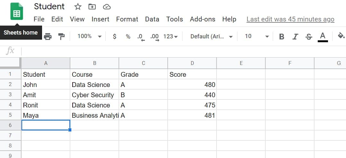Click the cloud save status icon

click(x=107, y=6)
